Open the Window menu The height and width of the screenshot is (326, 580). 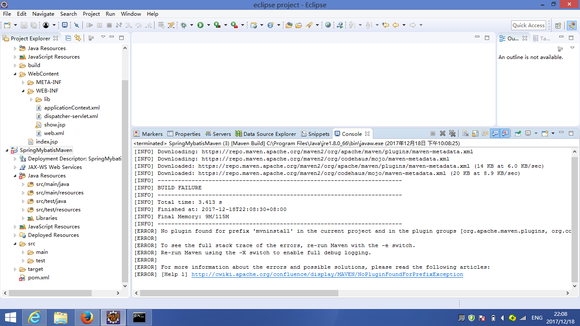[131, 14]
